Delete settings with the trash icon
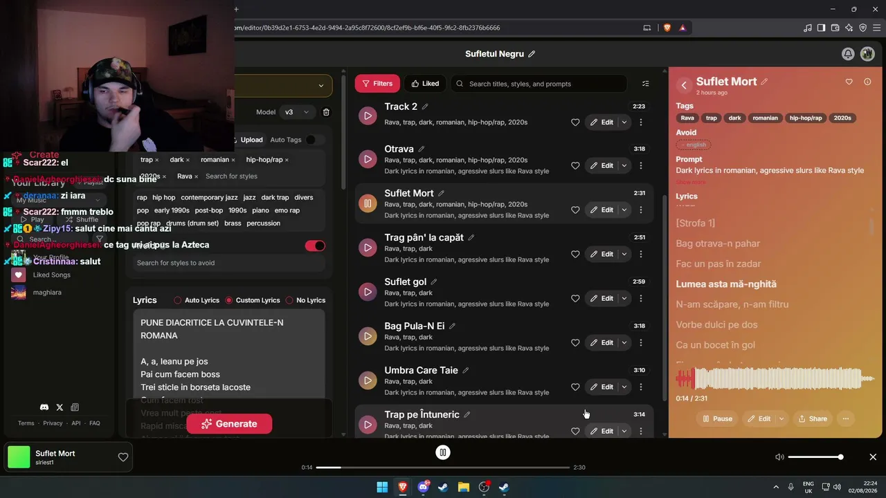This screenshot has height=498, width=886. tap(327, 112)
